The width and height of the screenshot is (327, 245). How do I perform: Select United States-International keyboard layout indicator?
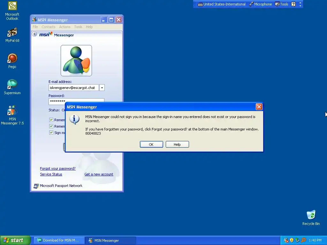[222, 4]
